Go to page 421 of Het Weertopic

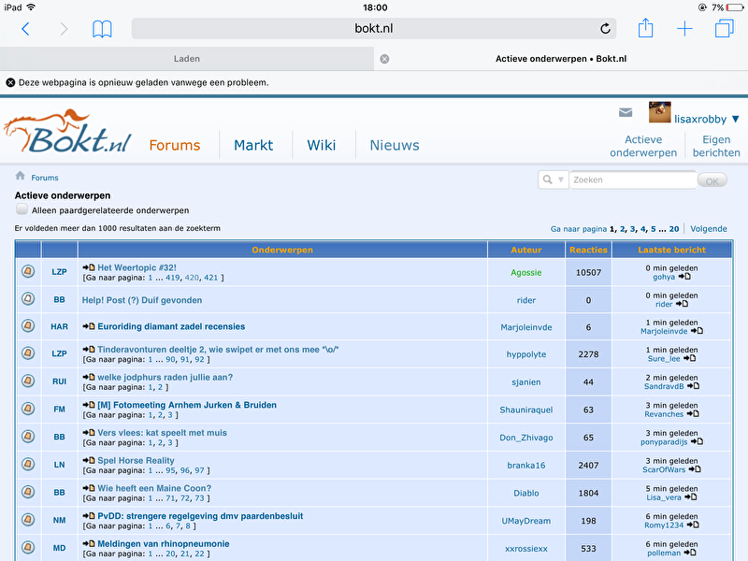[211, 278]
